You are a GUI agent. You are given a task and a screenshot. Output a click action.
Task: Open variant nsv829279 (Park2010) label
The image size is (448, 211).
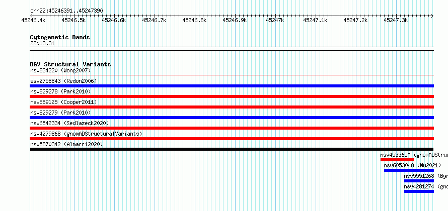pos(60,113)
